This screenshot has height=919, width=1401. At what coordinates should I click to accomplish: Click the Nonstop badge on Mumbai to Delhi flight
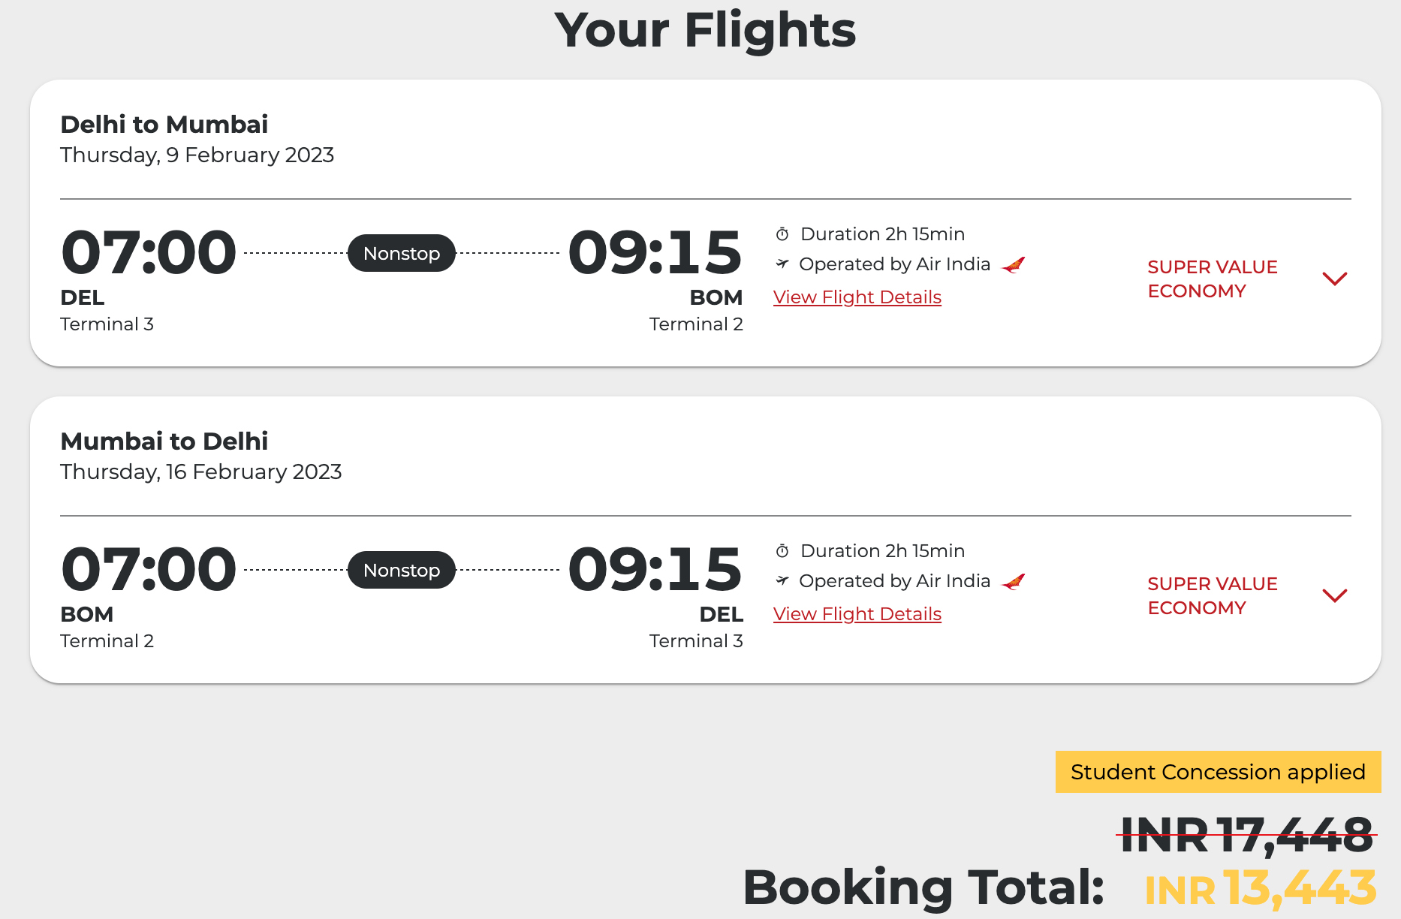[x=402, y=570]
